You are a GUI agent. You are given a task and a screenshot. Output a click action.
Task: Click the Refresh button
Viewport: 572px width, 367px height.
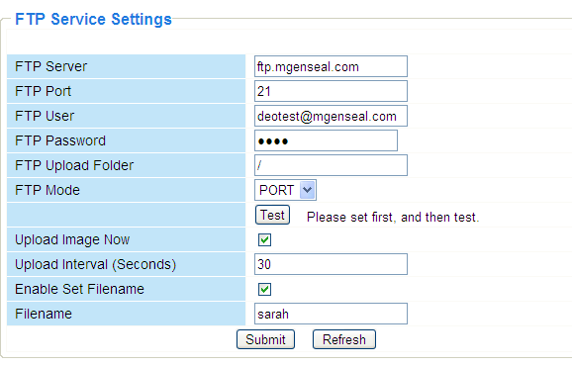pos(344,339)
